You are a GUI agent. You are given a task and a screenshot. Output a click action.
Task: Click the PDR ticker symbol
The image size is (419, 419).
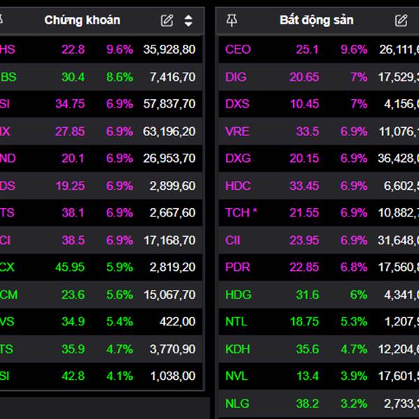(x=237, y=267)
